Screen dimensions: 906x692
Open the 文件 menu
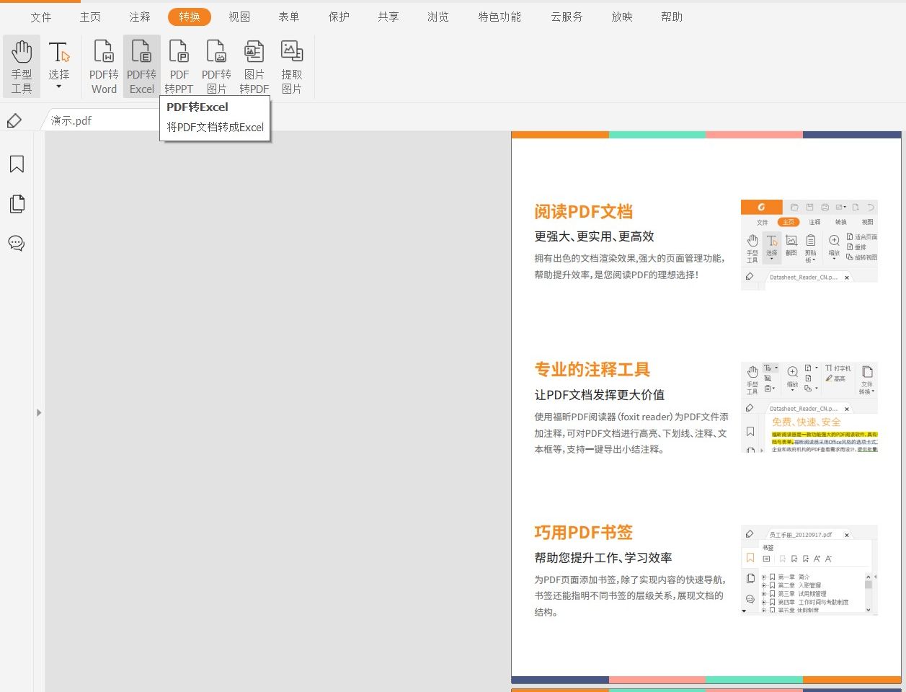coord(41,17)
